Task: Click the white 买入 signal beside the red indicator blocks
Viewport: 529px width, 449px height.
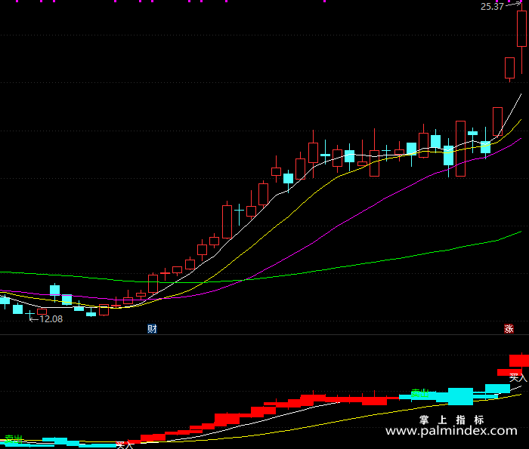Action: point(518,377)
